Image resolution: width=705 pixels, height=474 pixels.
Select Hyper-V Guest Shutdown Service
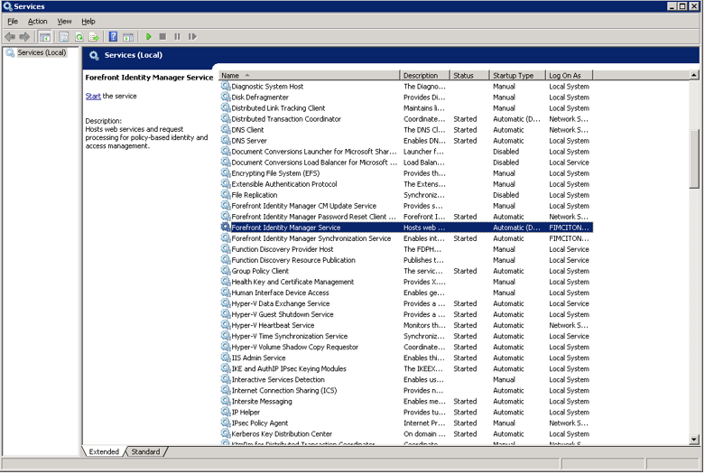coord(406,314)
